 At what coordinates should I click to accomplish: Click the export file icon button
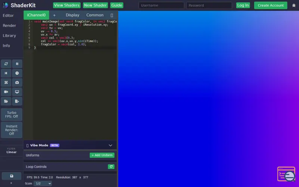[17, 101]
